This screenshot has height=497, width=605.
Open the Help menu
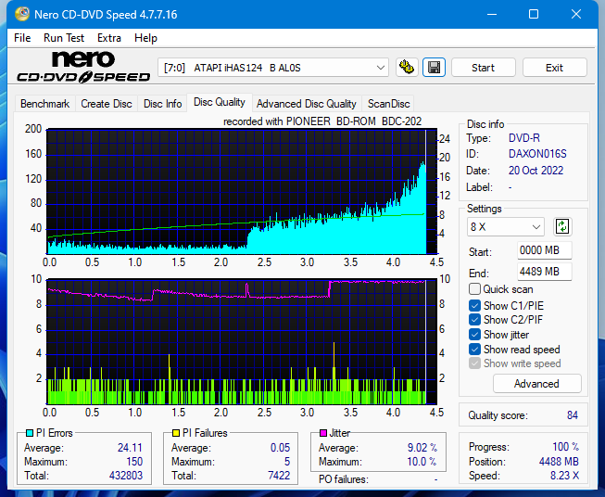145,38
